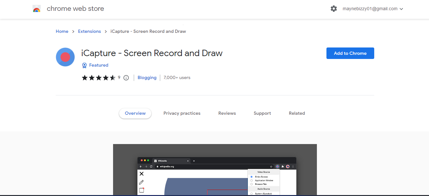Click the Video Source header in preview

(x=263, y=172)
